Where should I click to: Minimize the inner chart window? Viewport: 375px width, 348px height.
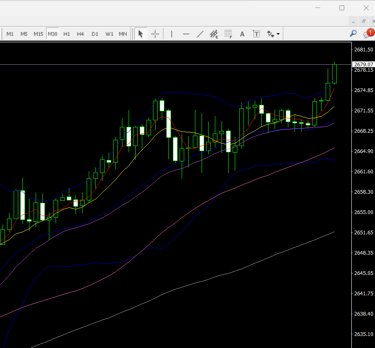[x=353, y=22]
